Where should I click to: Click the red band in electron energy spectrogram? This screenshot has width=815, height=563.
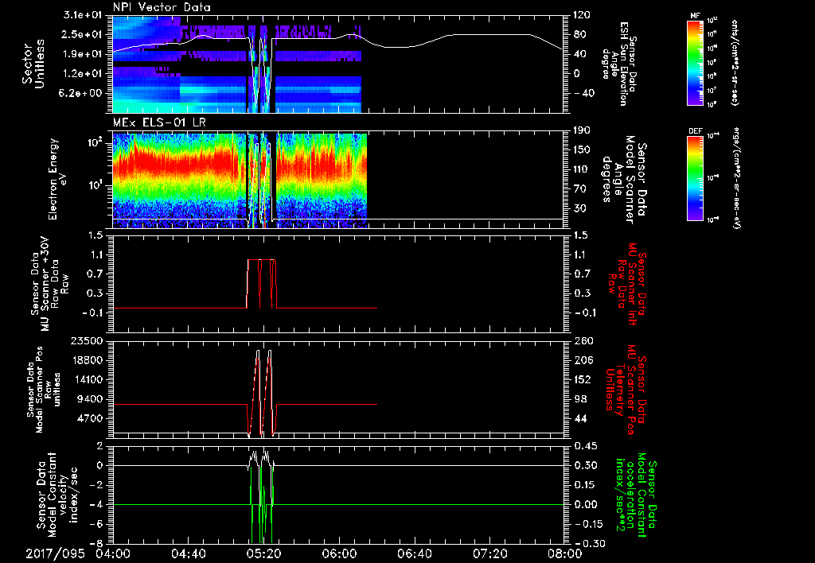click(175, 167)
